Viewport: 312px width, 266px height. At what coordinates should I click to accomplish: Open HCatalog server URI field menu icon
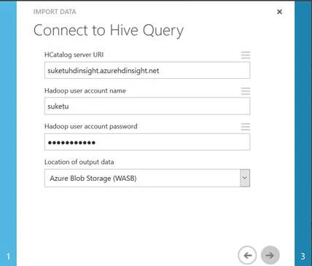pos(246,55)
